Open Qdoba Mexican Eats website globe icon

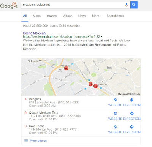115,114
